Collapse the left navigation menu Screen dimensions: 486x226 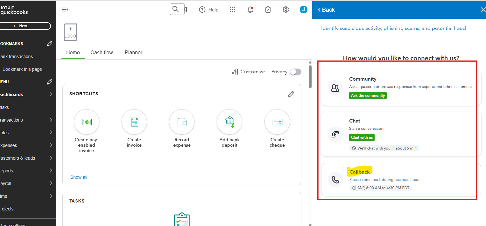(65, 10)
